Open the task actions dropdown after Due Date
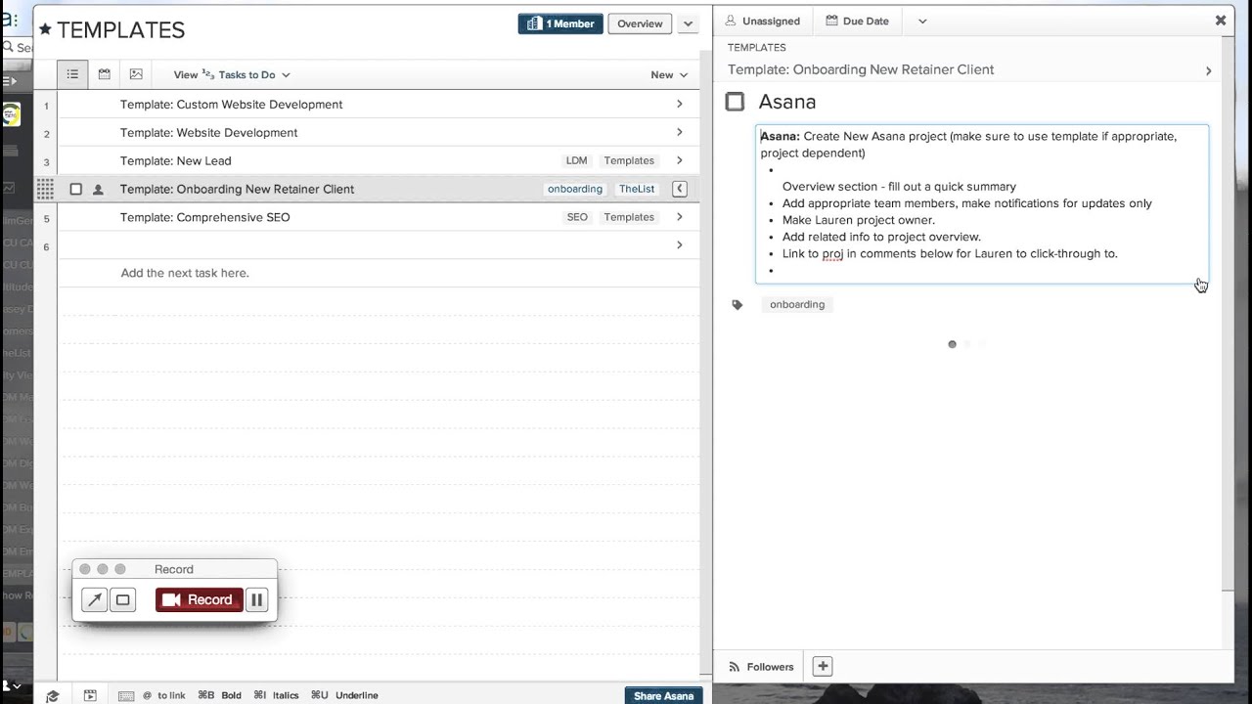The width and height of the screenshot is (1252, 704). coord(922,21)
